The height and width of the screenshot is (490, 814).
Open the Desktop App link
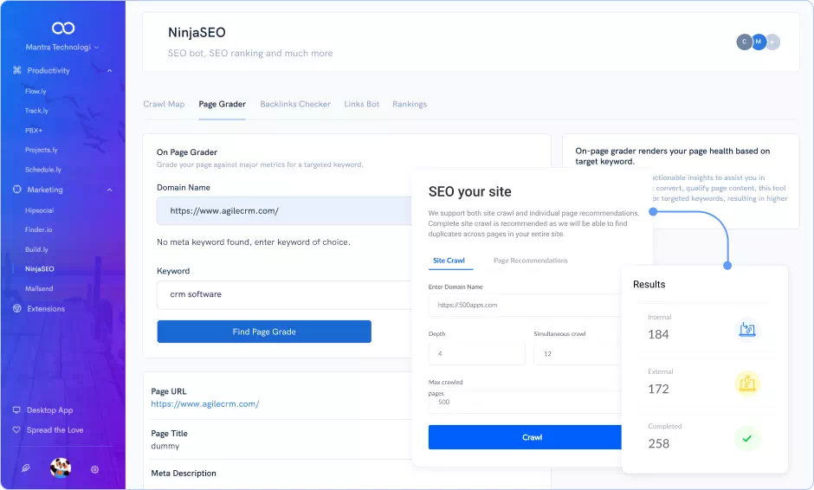pos(50,410)
